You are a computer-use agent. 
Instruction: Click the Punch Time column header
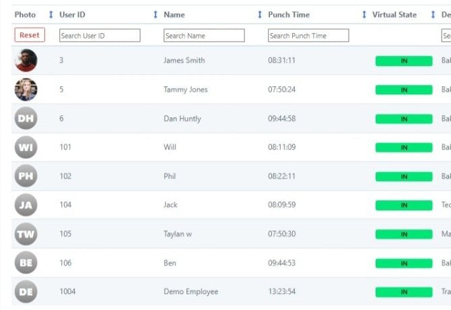pyautogui.click(x=289, y=15)
